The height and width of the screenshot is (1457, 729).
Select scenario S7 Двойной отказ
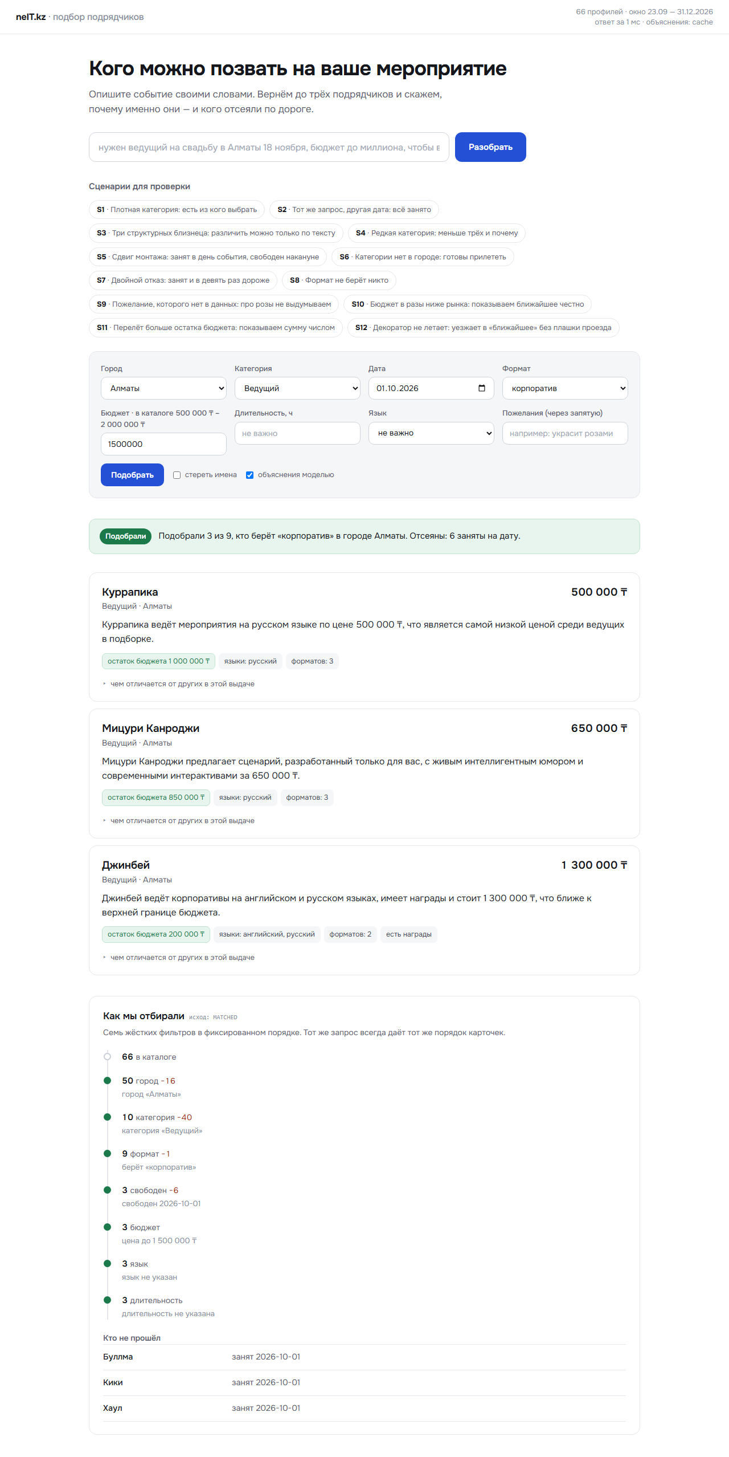click(x=183, y=280)
